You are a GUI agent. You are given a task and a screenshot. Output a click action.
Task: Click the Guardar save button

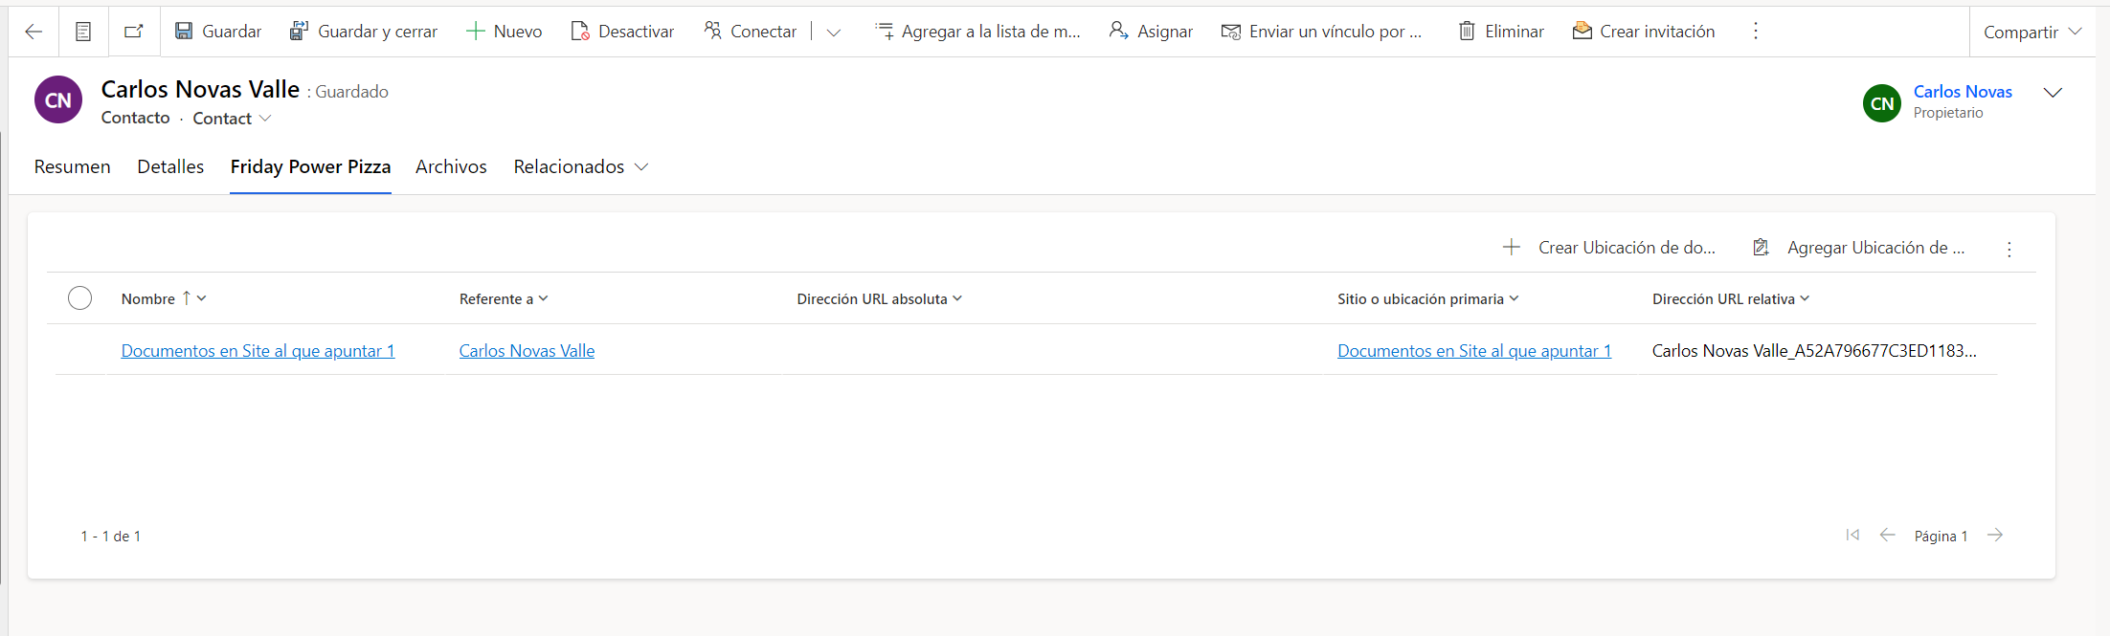tap(218, 32)
